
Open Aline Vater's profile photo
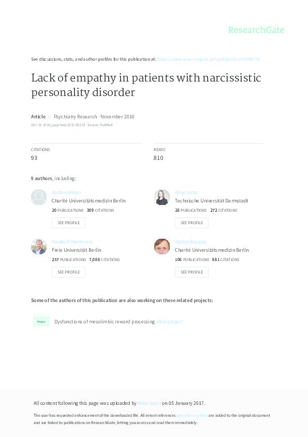[162, 197]
